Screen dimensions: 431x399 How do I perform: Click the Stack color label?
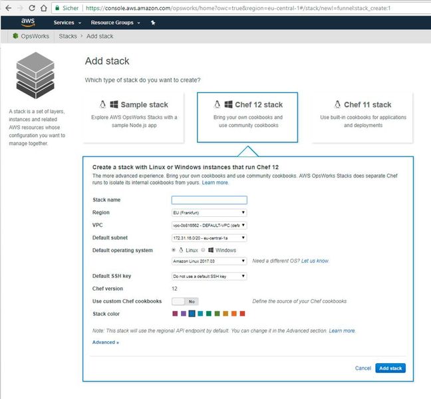tap(106, 314)
